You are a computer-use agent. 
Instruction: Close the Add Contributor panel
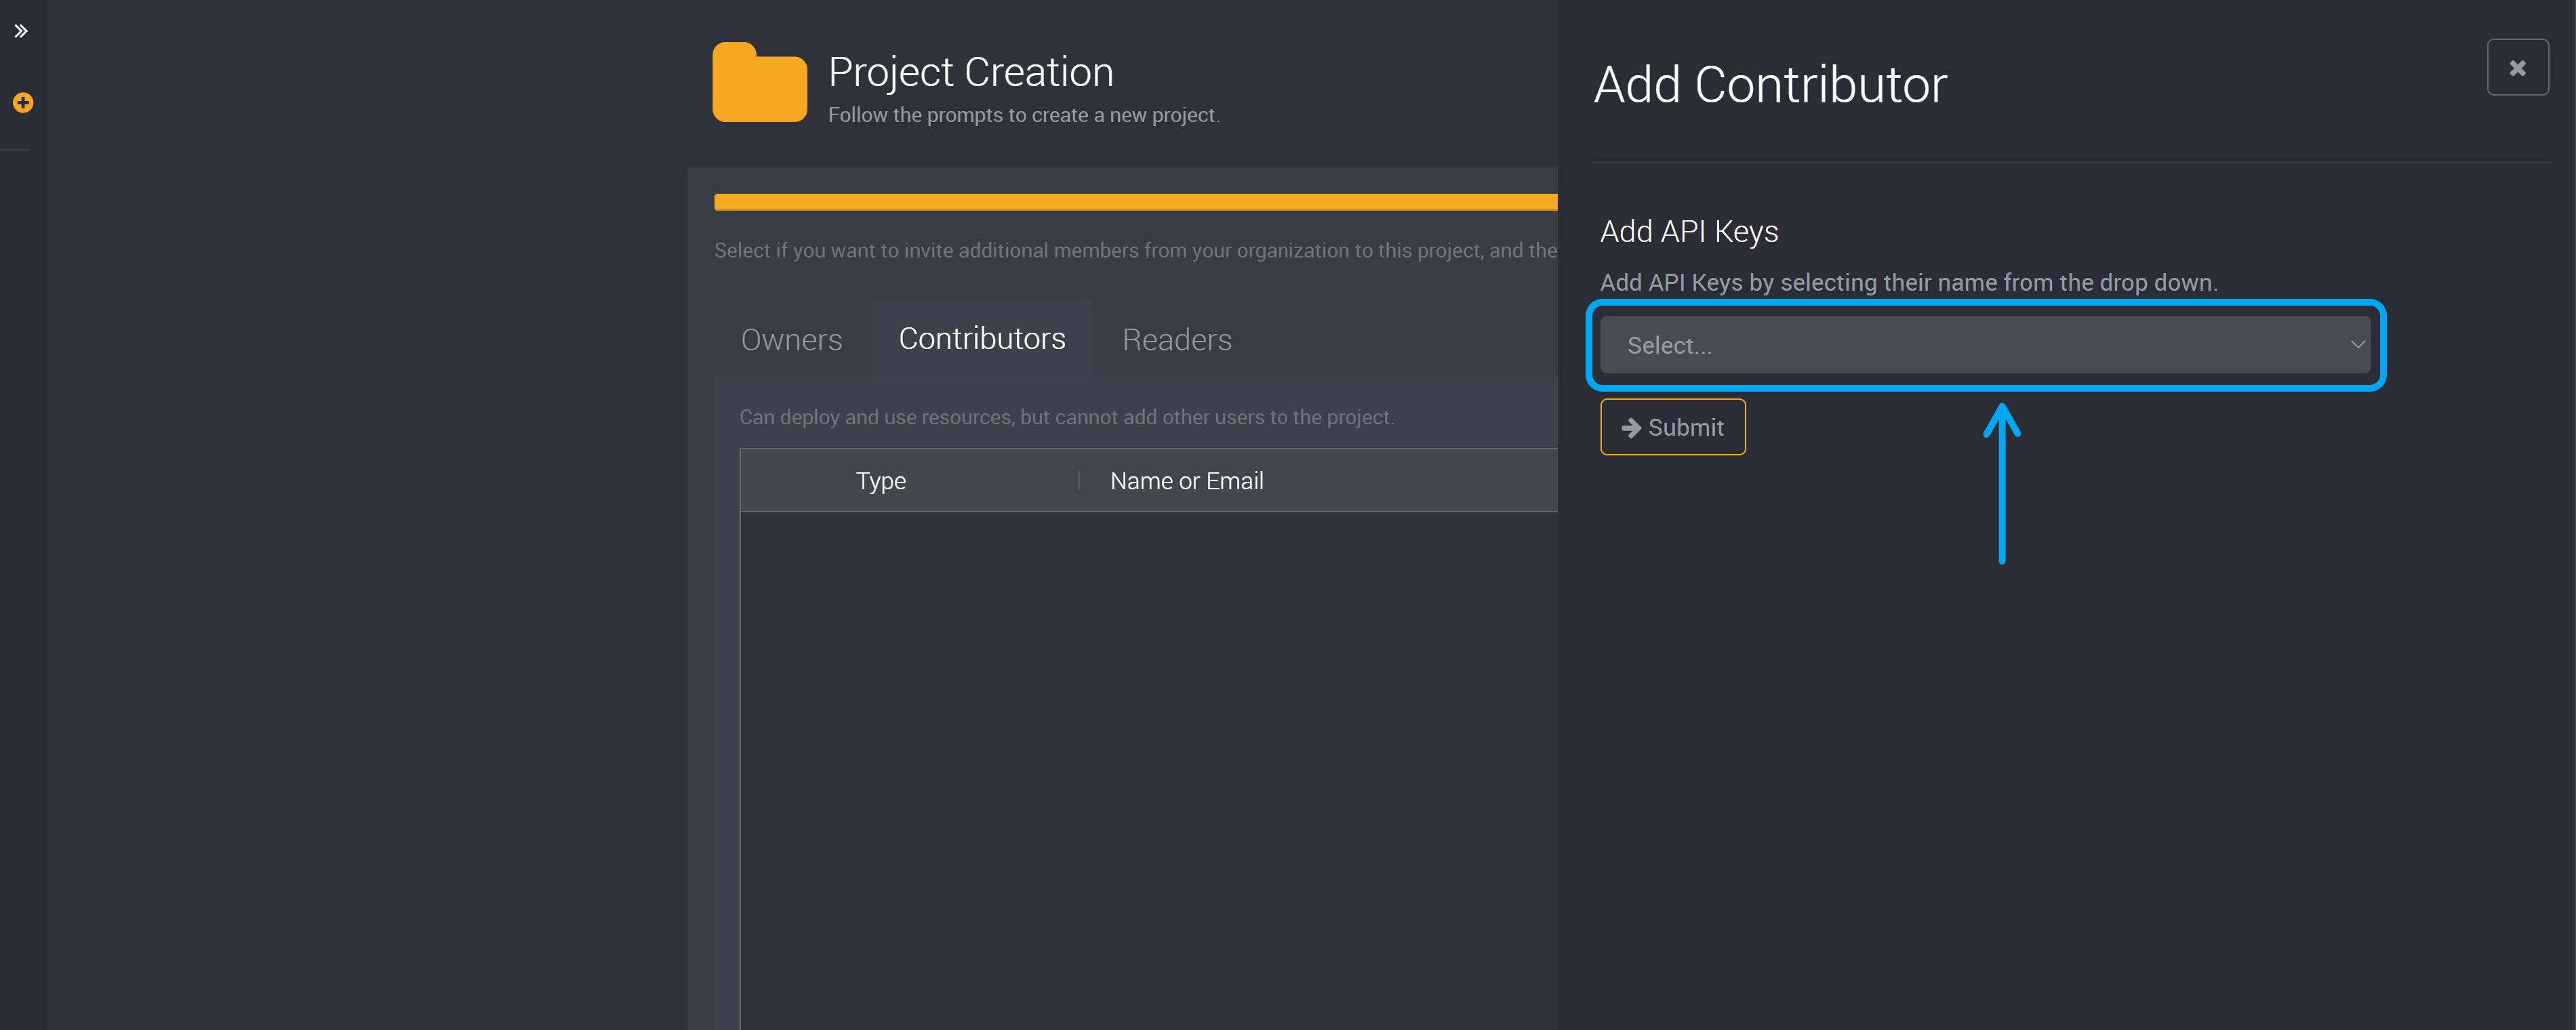[x=2517, y=67]
